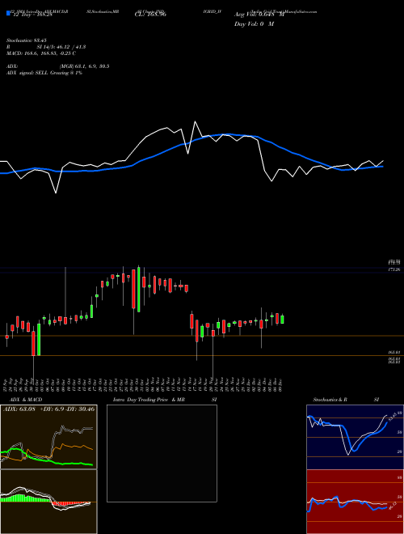
Task: Click the 'SI 14/3: 46.12 / 41.3' value
Action: point(61,47)
